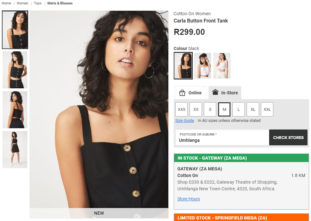Select the black colour swatch
The height and width of the screenshot is (221, 311).
(x=183, y=66)
